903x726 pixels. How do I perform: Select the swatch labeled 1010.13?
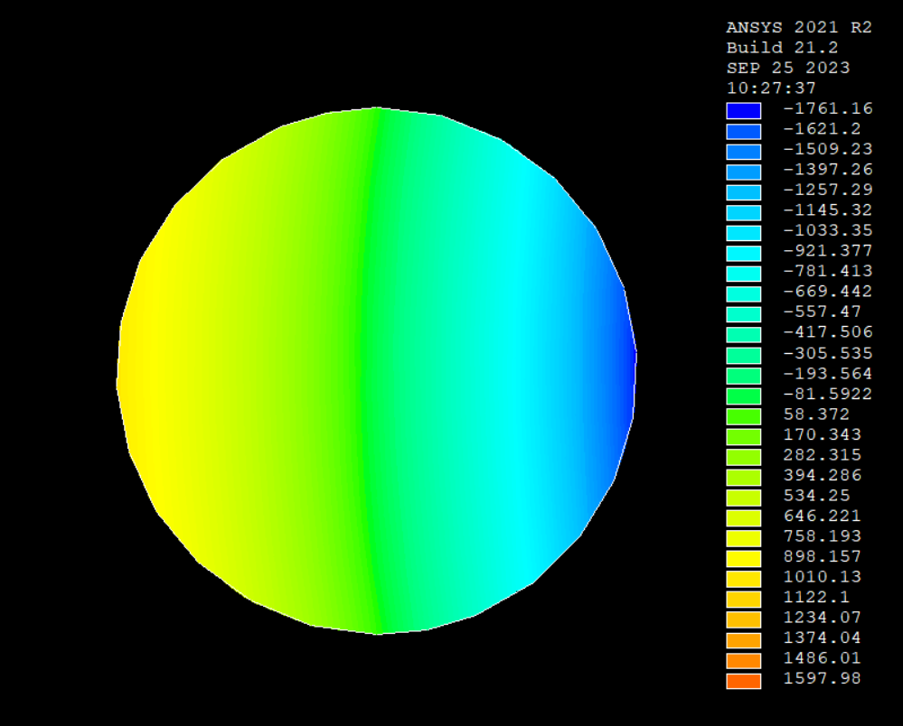pos(744,579)
